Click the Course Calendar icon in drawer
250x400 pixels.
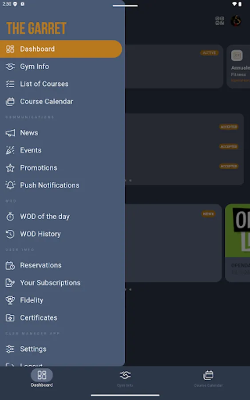coord(10,101)
